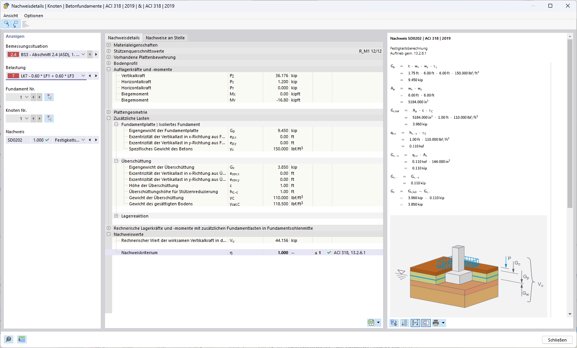577x348 pixels.
Task: Collapse the Nachweiswerte section
Action: click(108, 234)
